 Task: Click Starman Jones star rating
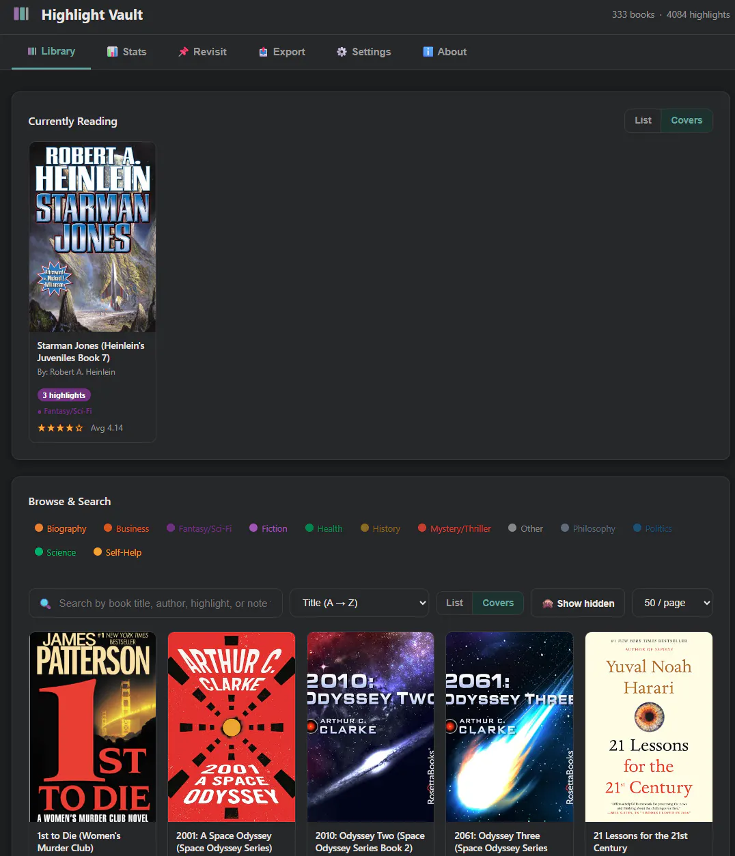click(x=60, y=428)
